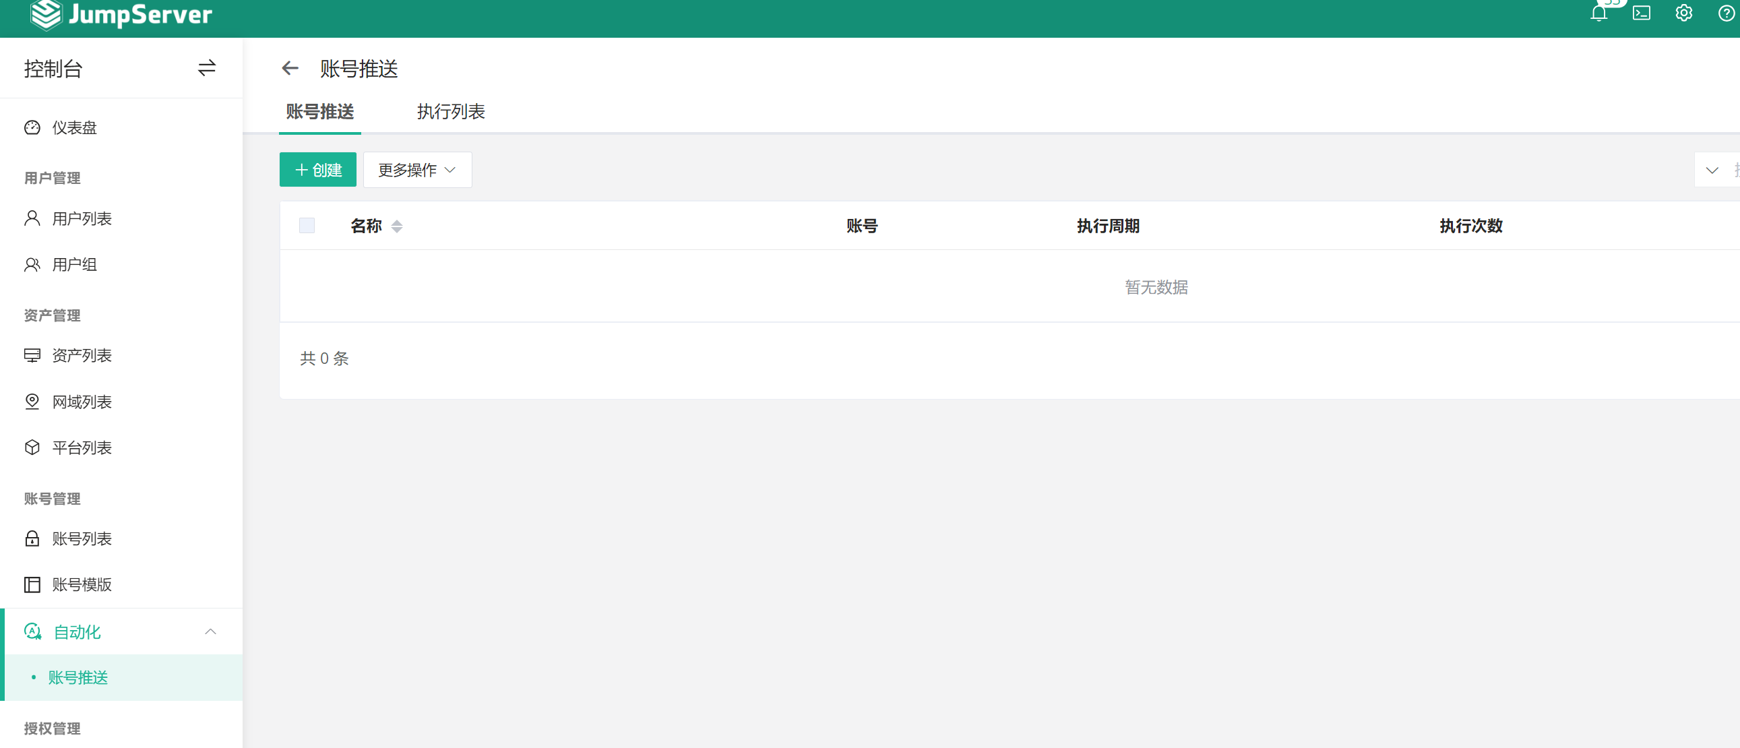Open 账号模版 in the sidebar
The height and width of the screenshot is (748, 1740).
(x=82, y=584)
